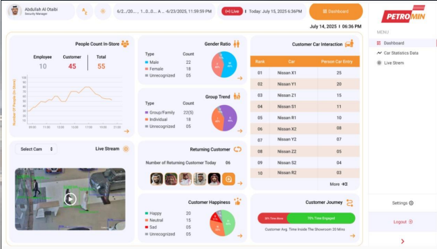Play the live stream video
Image resolution: width=437 pixels, height=249 pixels.
point(70,199)
